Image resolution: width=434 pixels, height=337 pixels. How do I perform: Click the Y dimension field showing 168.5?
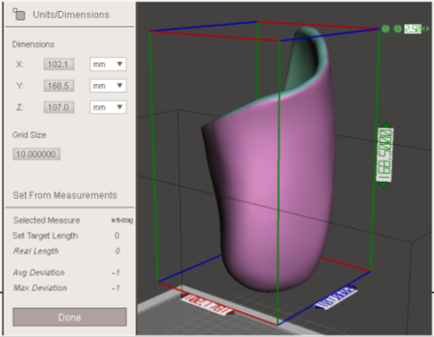click(x=59, y=86)
